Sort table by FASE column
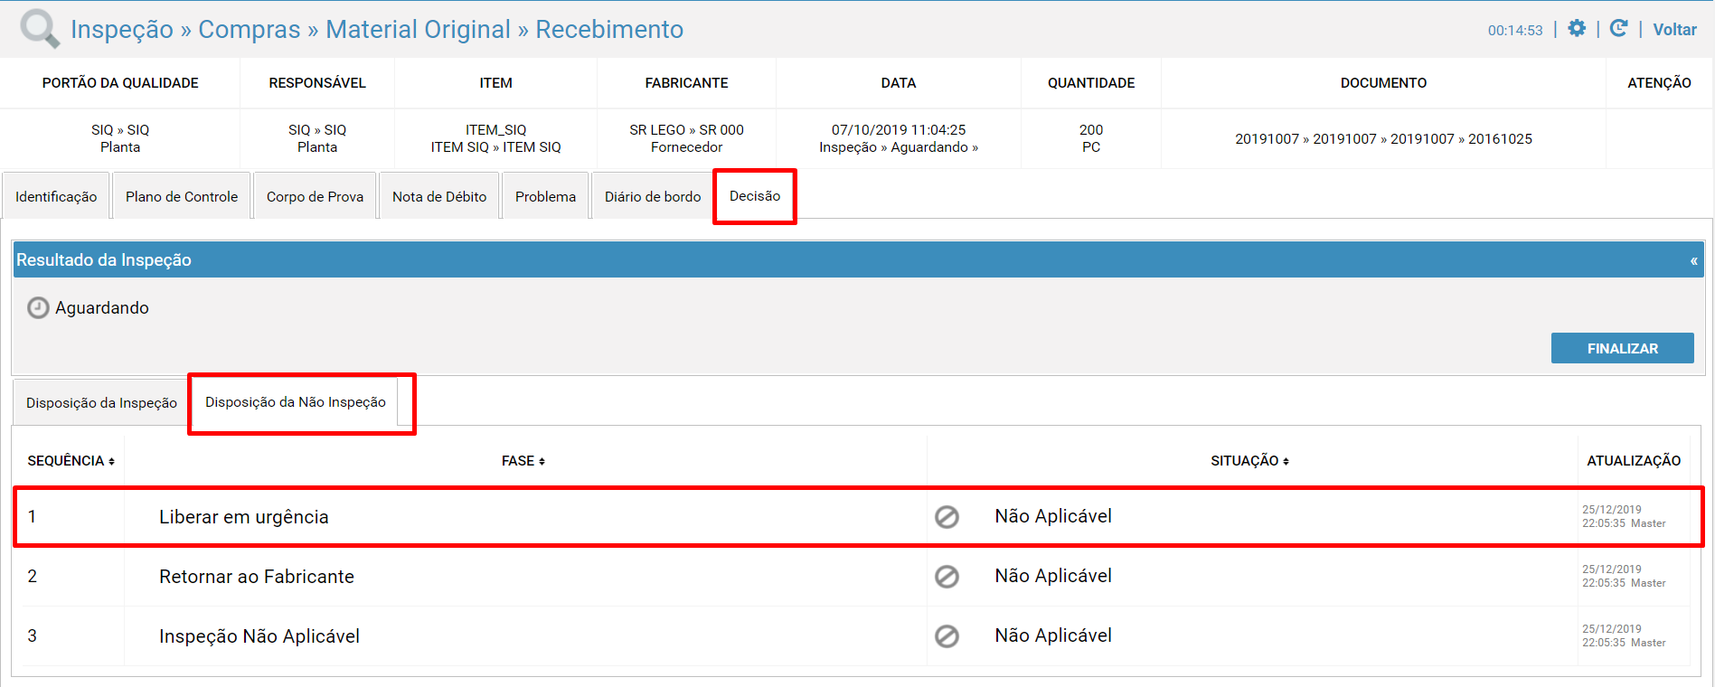The width and height of the screenshot is (1715, 687). pos(523,461)
